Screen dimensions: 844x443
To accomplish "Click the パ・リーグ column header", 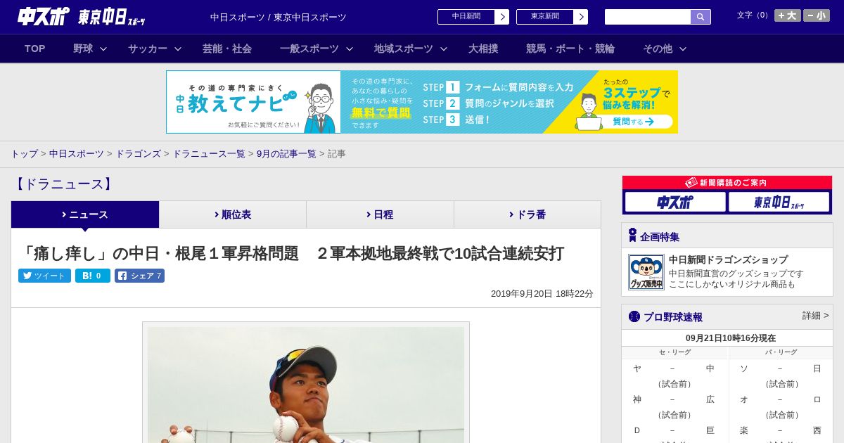I will coord(781,352).
